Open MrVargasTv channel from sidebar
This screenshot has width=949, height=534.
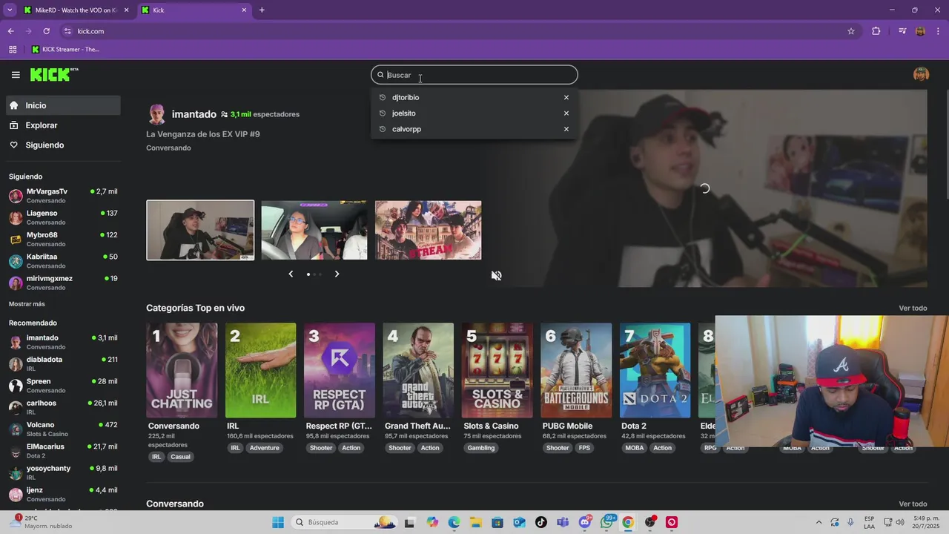click(63, 196)
